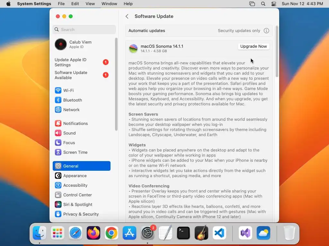Select Network in the sidebar
The image size is (329, 246).
81,110
